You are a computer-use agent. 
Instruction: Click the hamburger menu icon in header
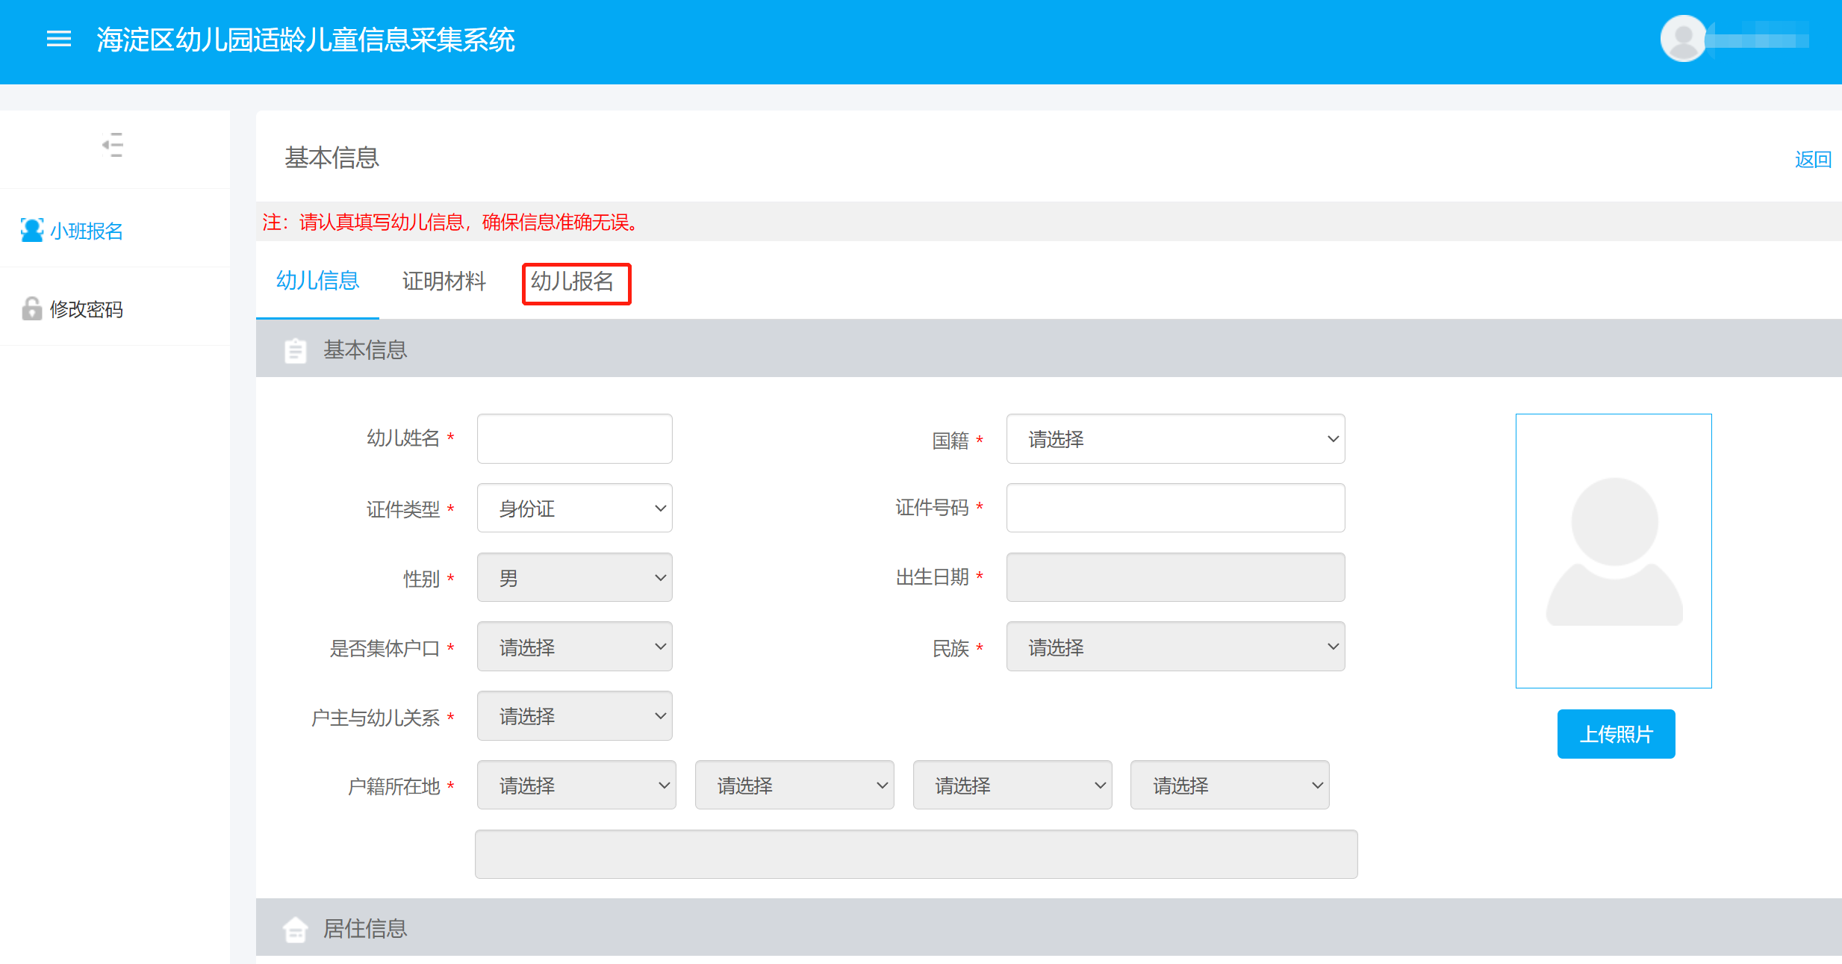(x=59, y=39)
